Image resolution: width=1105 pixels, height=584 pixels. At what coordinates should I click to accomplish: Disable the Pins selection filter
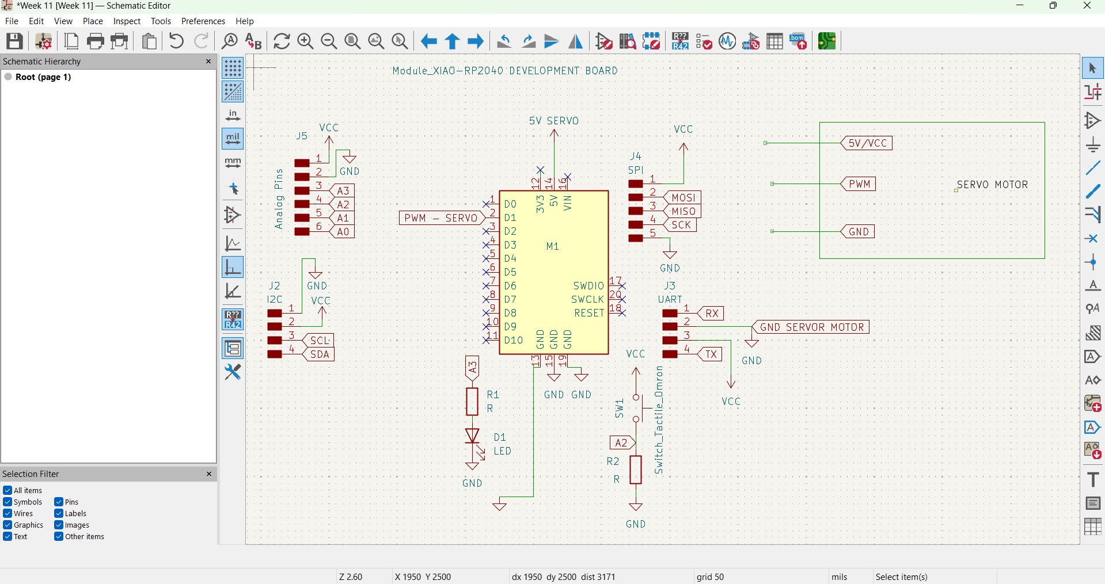point(58,501)
